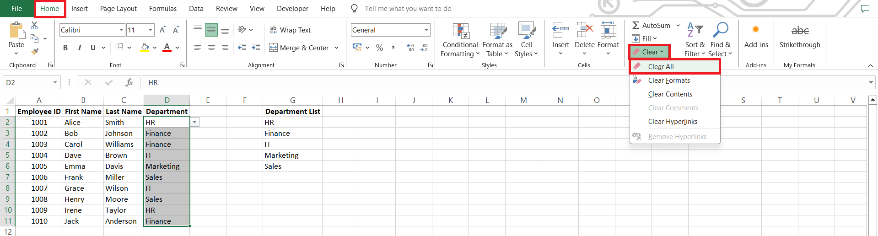Click the Accounting Number Format icon

pos(357,48)
